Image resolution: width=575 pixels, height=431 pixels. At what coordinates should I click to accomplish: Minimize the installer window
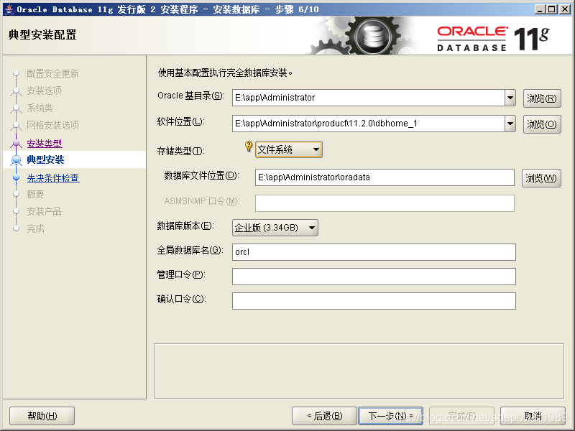(x=540, y=9)
